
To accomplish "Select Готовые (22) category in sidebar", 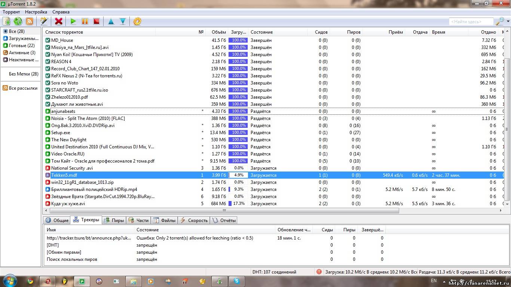I will [21, 46].
